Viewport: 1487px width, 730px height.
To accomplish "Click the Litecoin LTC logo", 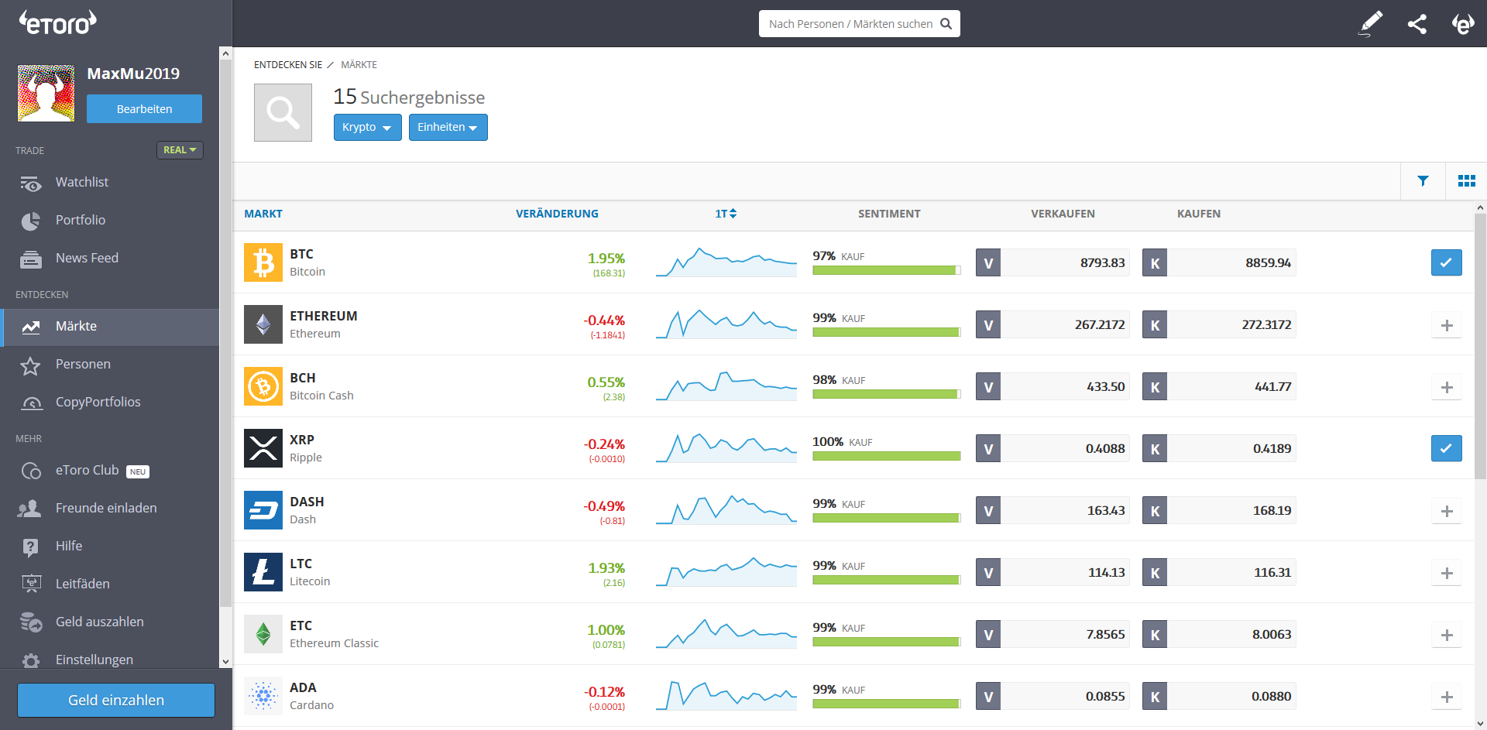I will click(263, 572).
